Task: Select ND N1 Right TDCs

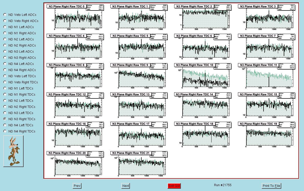Action: tap(5, 94)
